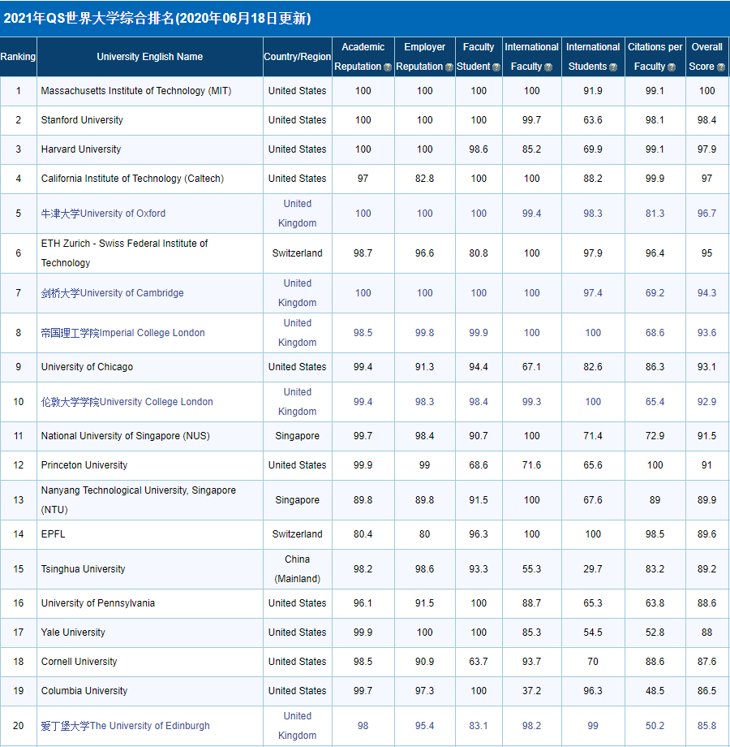Image resolution: width=730 pixels, height=747 pixels.
Task: Click NUS overall score 91.5
Action: (x=706, y=436)
